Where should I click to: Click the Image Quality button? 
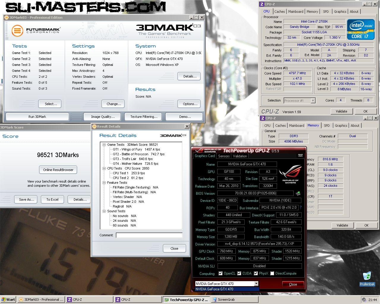103,117
